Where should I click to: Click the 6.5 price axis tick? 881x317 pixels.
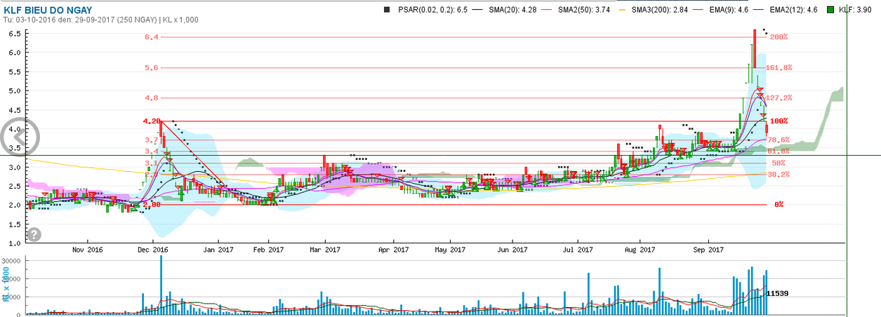click(15, 33)
